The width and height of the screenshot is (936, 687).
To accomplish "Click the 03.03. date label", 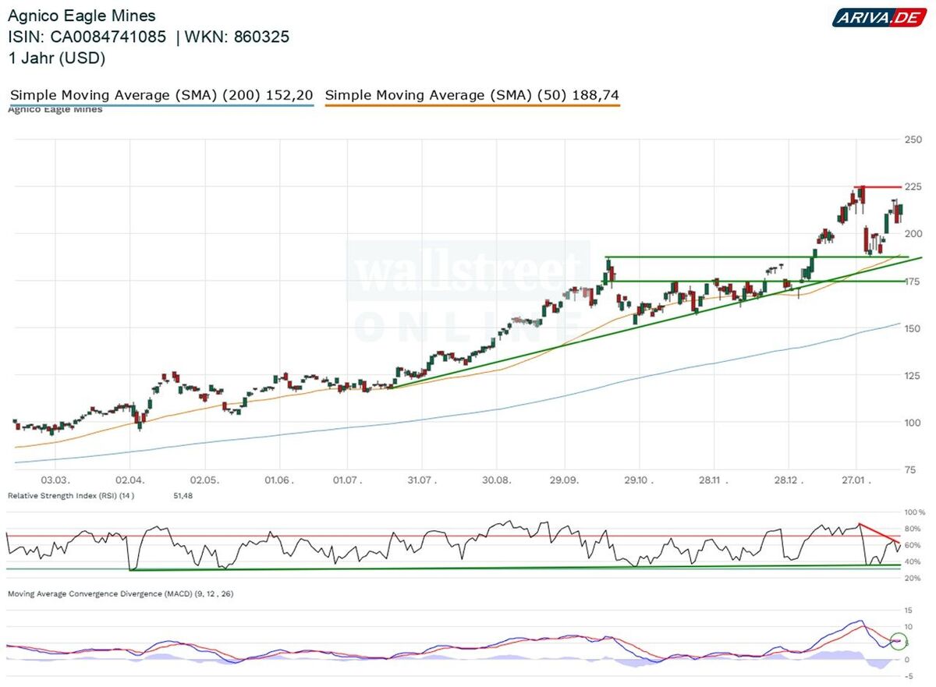I will pos(56,480).
